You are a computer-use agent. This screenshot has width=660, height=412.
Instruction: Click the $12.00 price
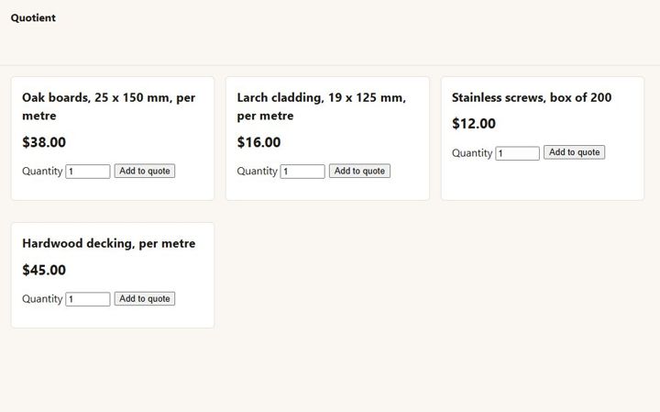tap(474, 124)
